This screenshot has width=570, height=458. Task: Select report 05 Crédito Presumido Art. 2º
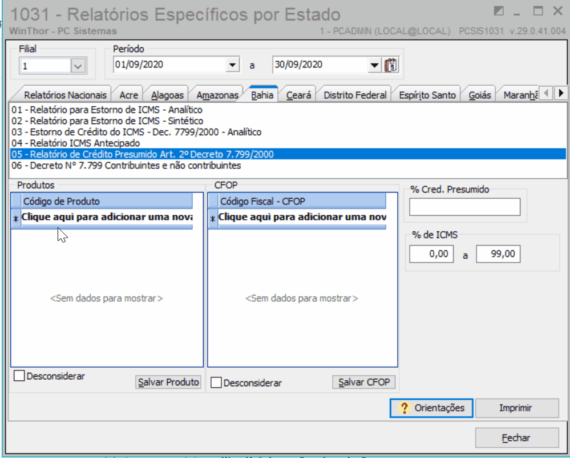tap(288, 154)
